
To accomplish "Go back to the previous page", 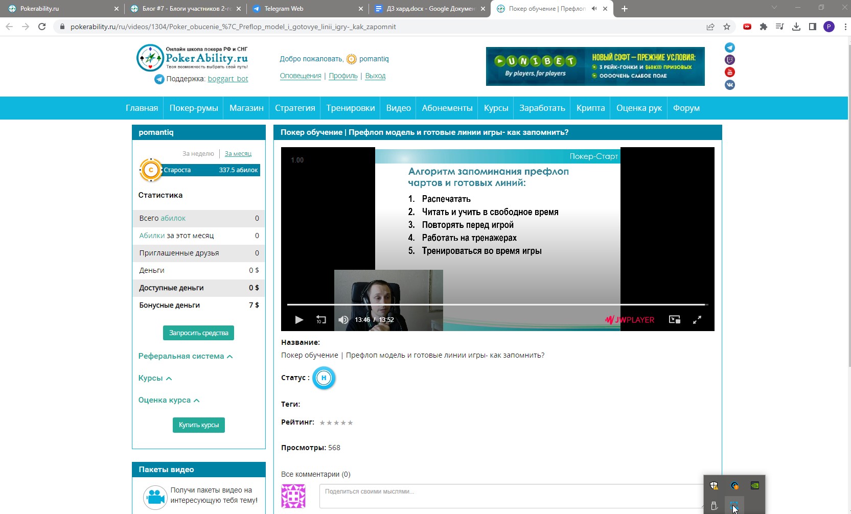I will [x=9, y=27].
